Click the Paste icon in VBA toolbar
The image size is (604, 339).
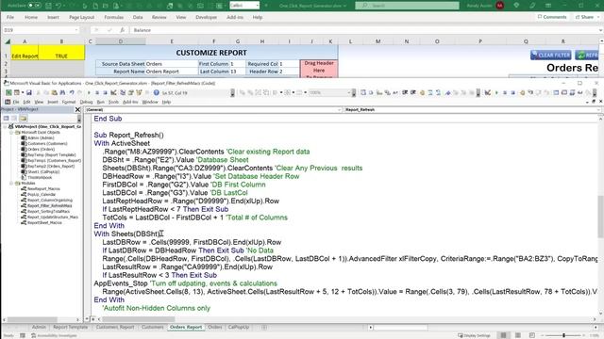click(x=55, y=92)
